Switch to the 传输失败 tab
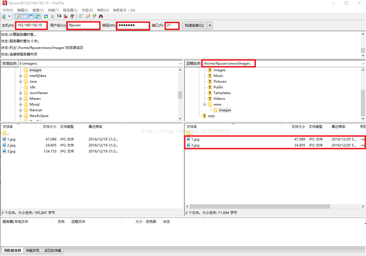The width and height of the screenshot is (366, 256). (x=33, y=251)
